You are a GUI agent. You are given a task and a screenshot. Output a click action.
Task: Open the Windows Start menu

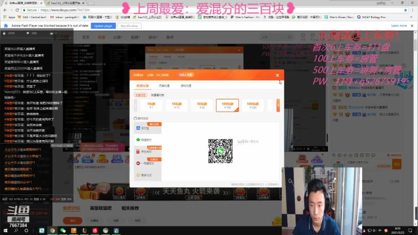[x=5, y=230]
